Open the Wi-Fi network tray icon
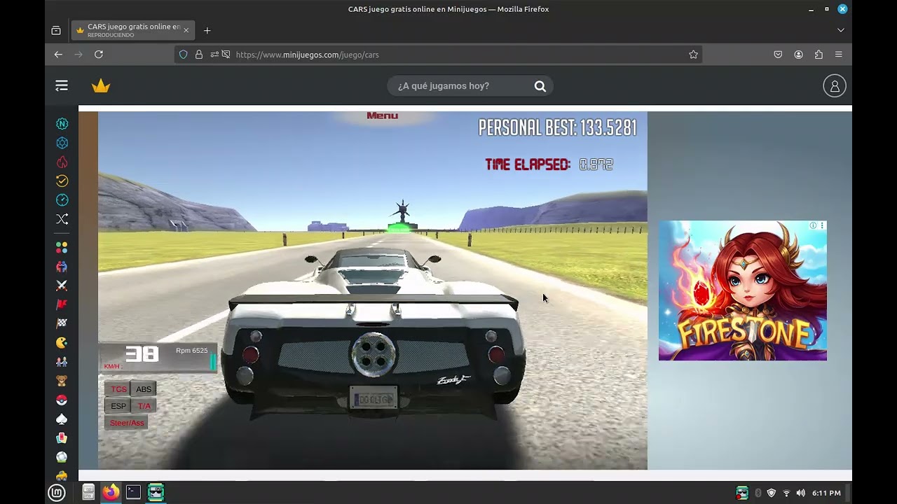897x504 pixels. pyautogui.click(x=786, y=493)
